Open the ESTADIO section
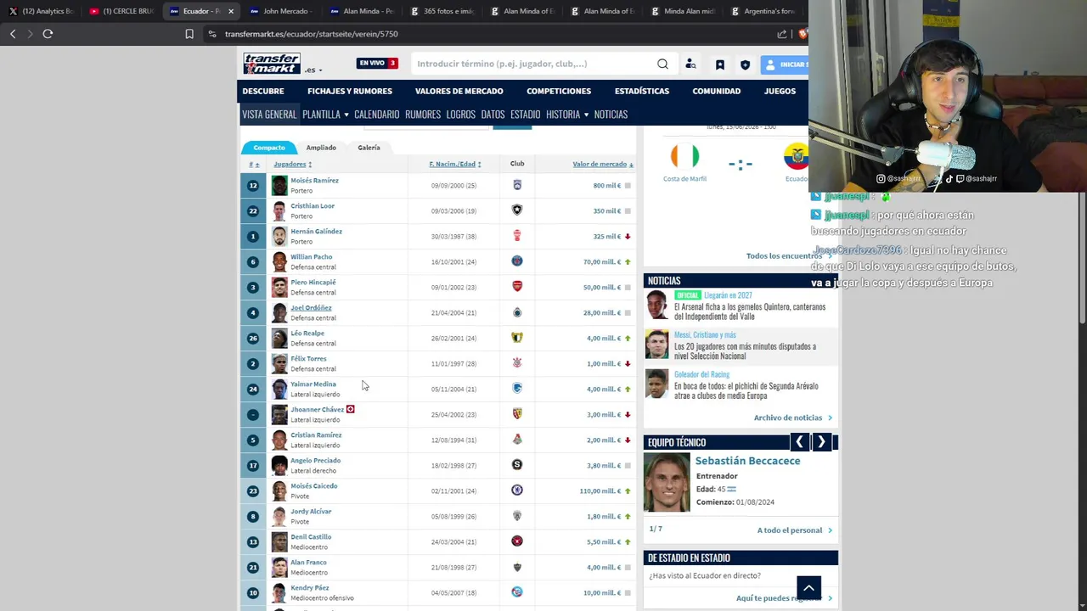 click(526, 115)
